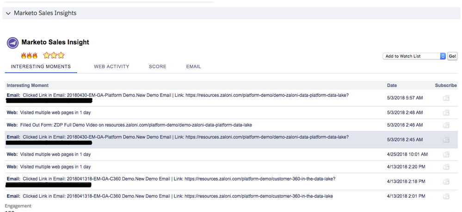
Task: Click the Subscribe column header
Action: point(446,86)
